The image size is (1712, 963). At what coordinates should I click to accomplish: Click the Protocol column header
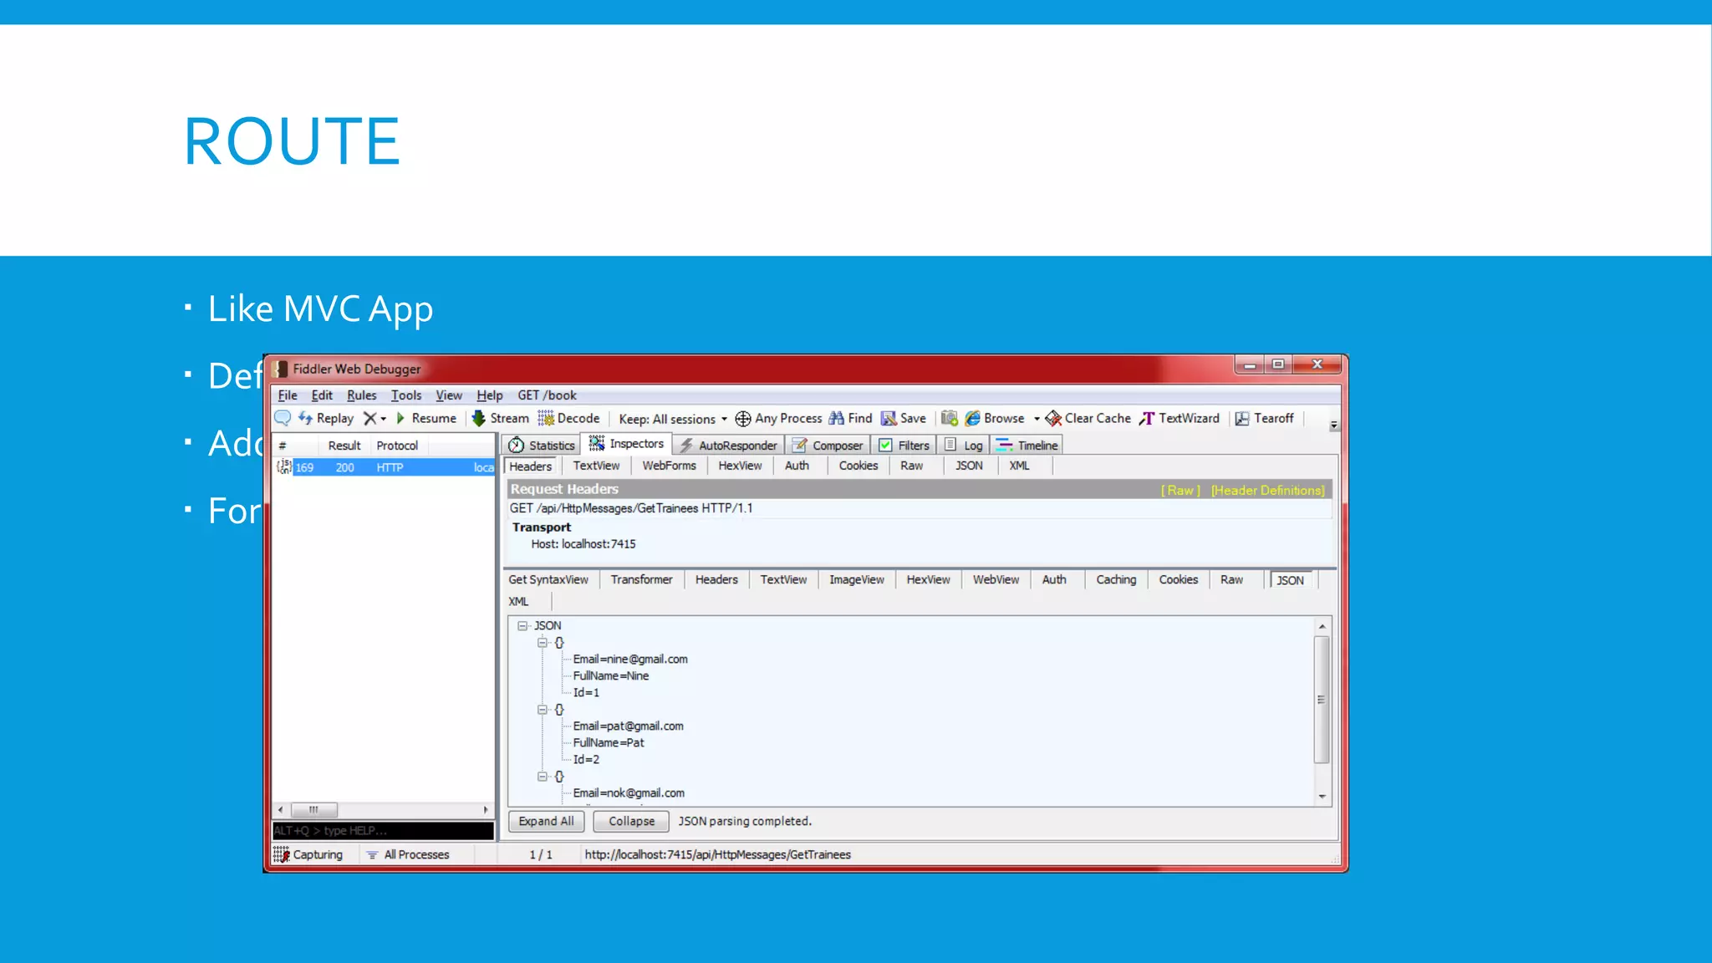397,446
